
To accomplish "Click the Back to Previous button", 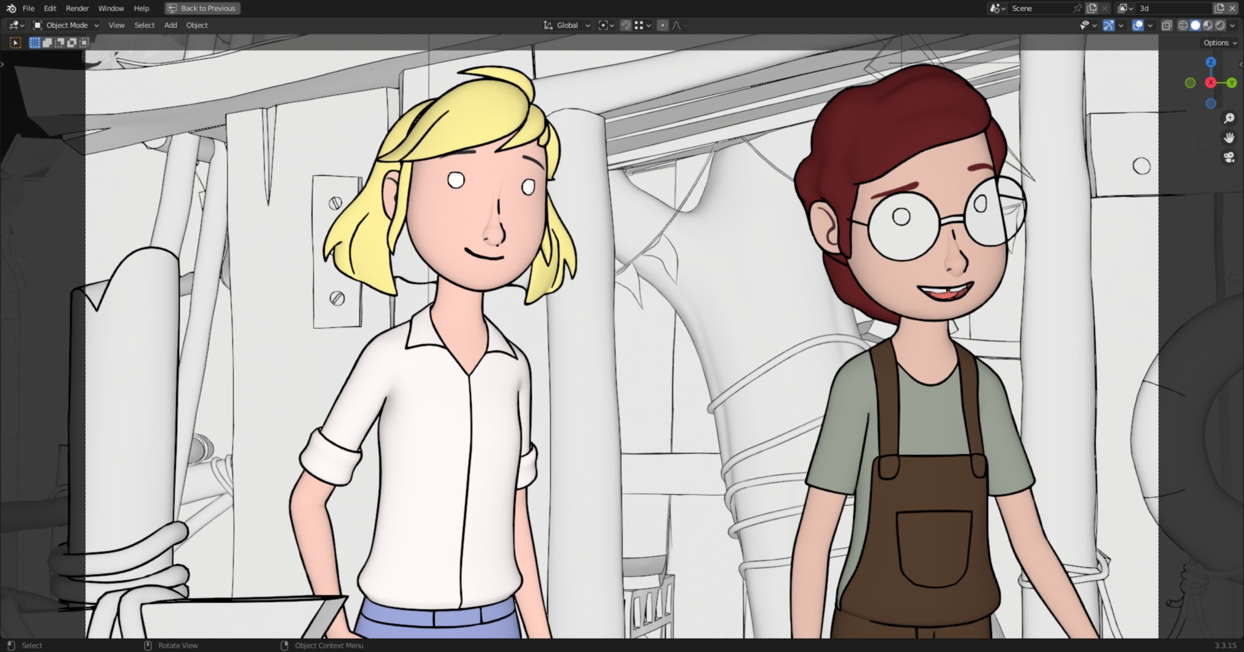I will (x=202, y=8).
